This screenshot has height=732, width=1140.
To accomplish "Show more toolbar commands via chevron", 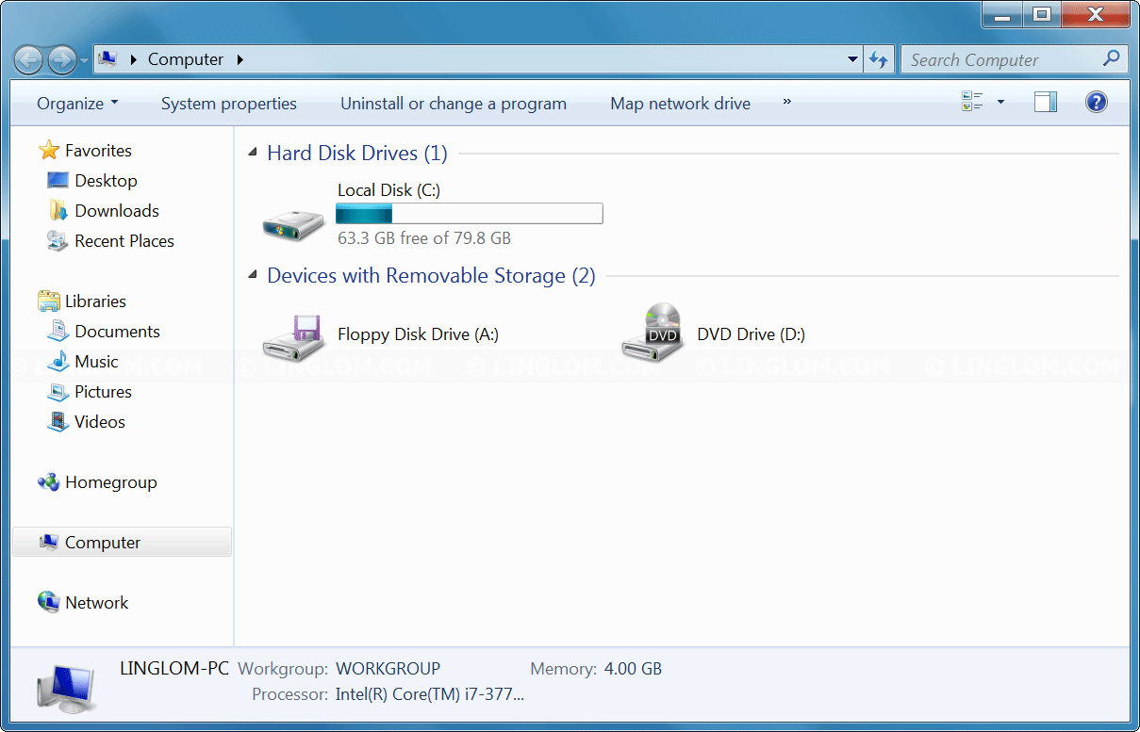I will coord(786,104).
